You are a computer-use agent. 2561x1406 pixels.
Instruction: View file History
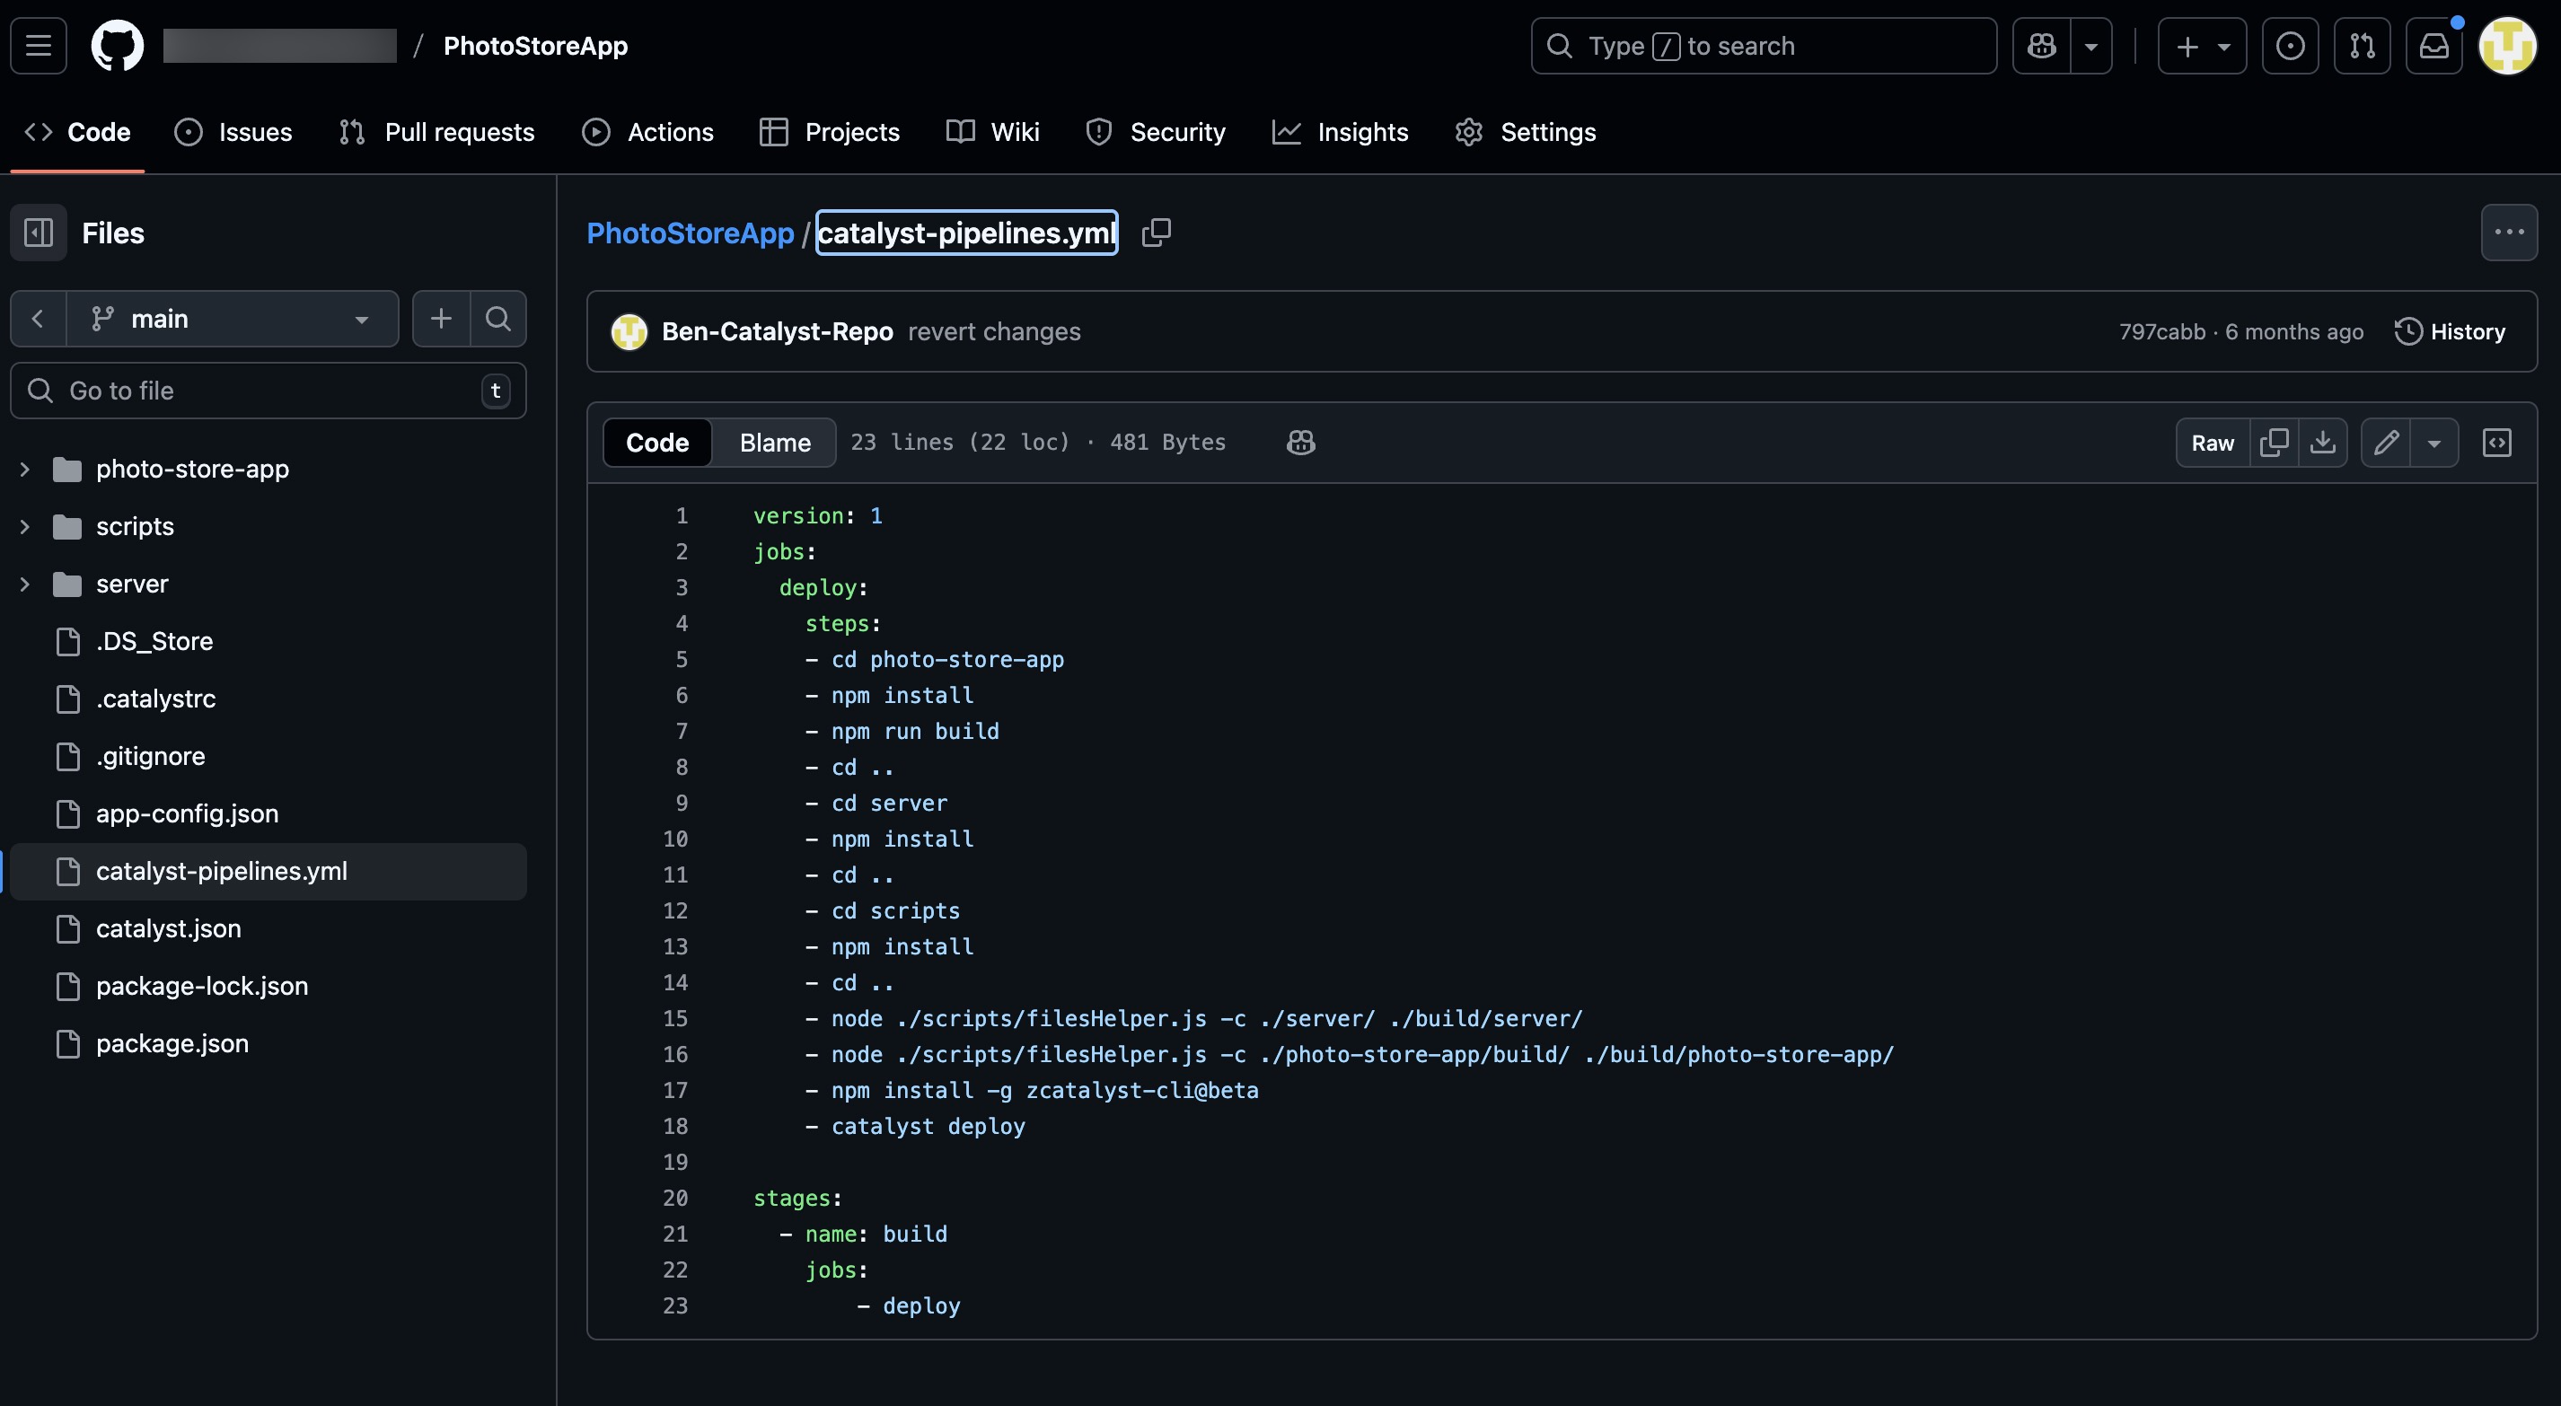click(x=2450, y=332)
